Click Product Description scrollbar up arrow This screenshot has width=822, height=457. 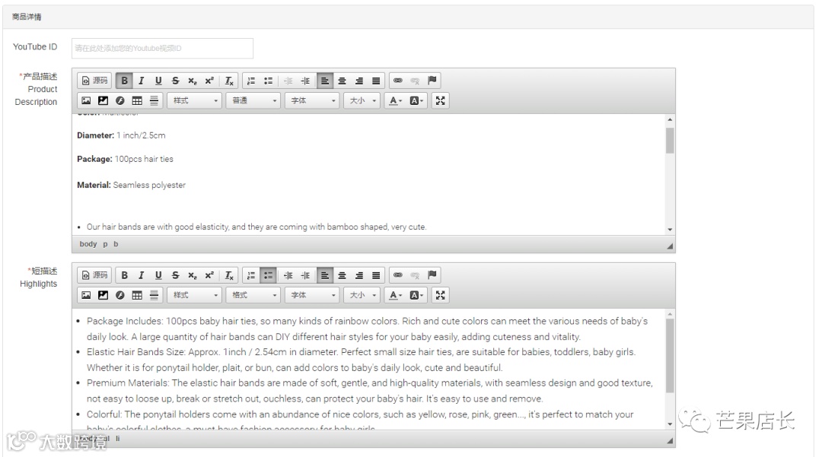coord(670,120)
